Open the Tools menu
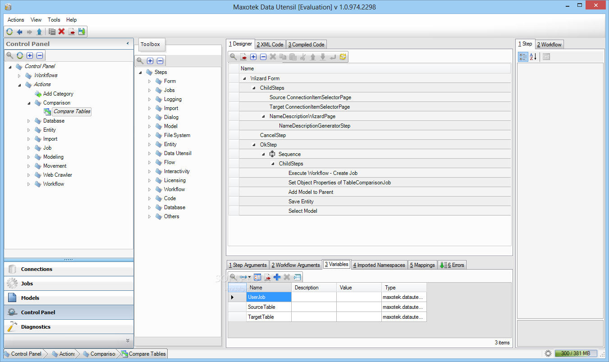609x362 pixels. [x=54, y=20]
